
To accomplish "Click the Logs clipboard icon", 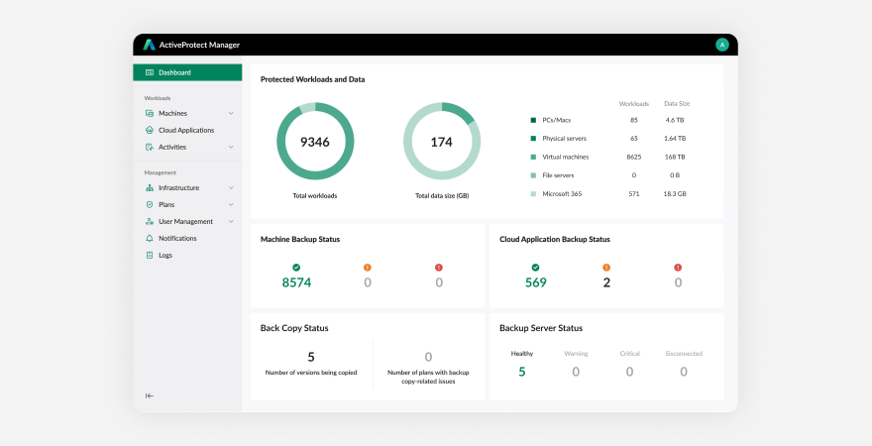I will pyautogui.click(x=149, y=255).
